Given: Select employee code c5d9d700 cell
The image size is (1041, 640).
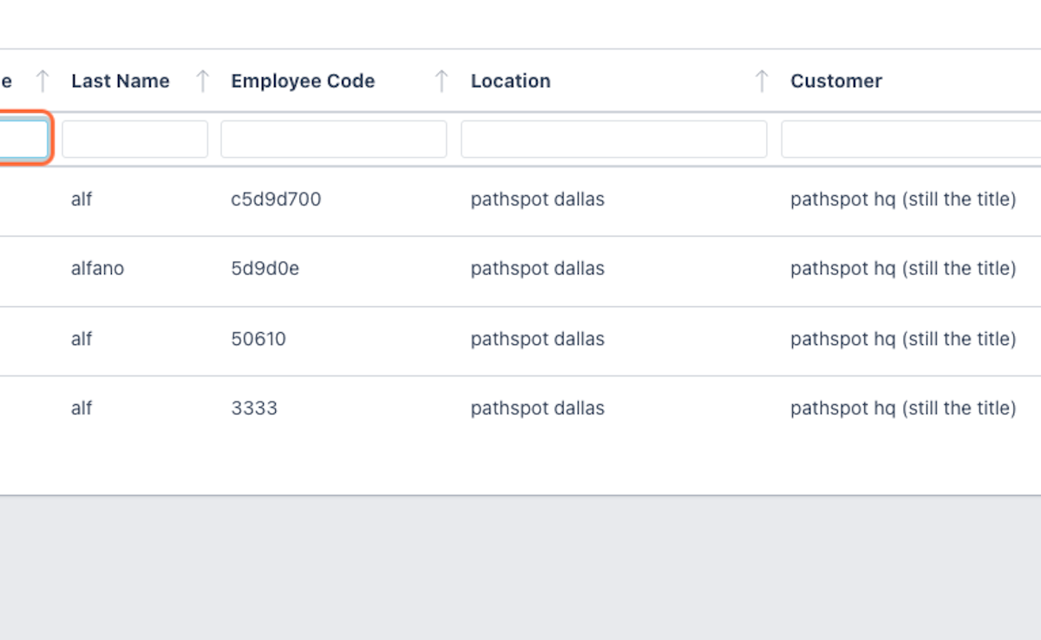Looking at the screenshot, I should [x=276, y=199].
